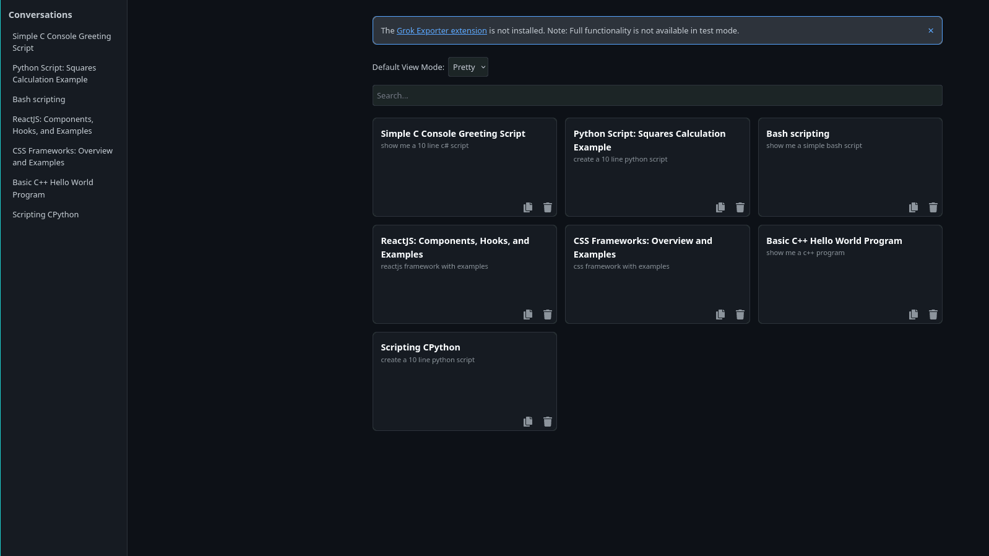
Task: Delete the Scripting CPython conversation card
Action: 547,422
